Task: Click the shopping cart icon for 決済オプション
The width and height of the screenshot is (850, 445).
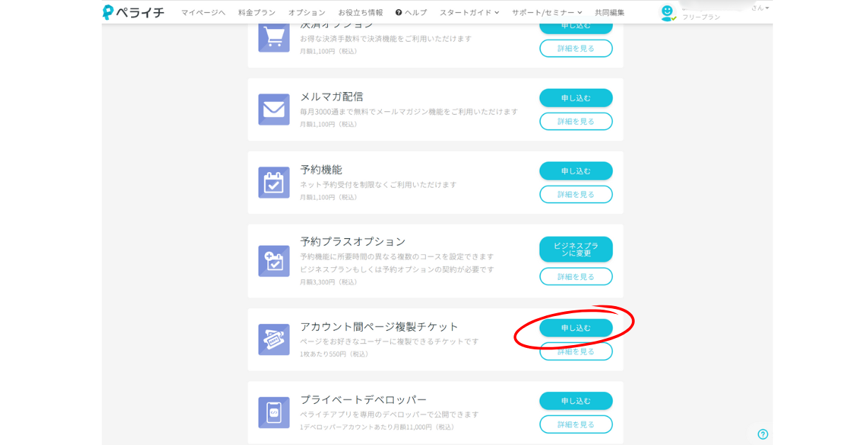Action: tap(273, 37)
